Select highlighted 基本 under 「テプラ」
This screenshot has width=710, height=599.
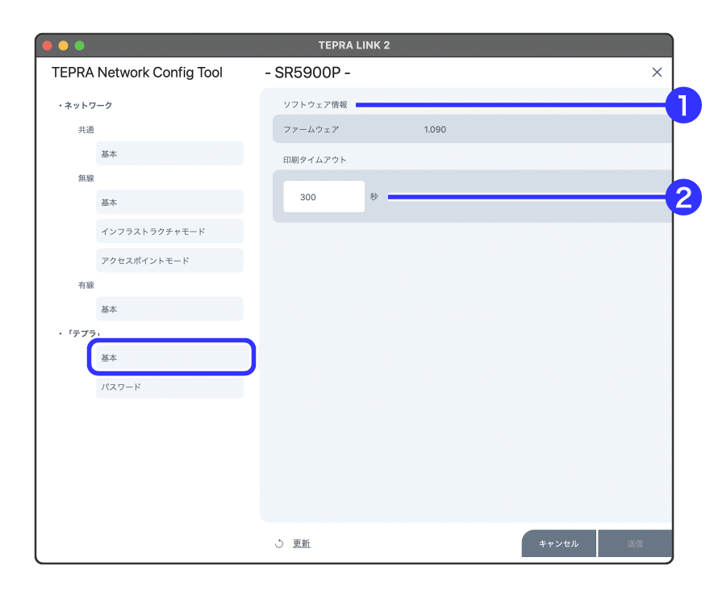point(171,358)
